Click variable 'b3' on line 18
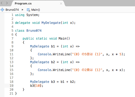This screenshot has height=97, width=135. click(53, 82)
